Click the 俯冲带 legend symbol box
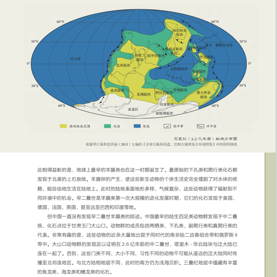Image resolution: width=277 pixels, height=277 pixels. [x=167, y=126]
